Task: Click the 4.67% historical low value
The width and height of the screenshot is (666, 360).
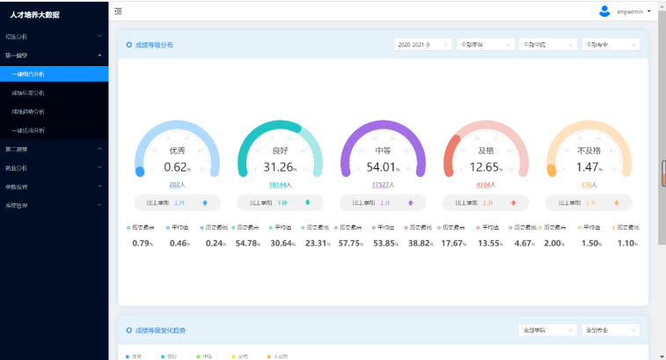Action: (x=524, y=243)
